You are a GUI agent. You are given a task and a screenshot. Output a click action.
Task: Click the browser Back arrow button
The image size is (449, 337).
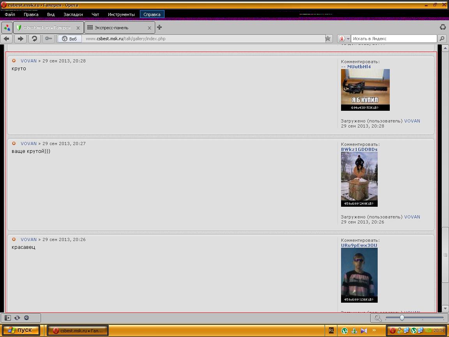point(7,39)
